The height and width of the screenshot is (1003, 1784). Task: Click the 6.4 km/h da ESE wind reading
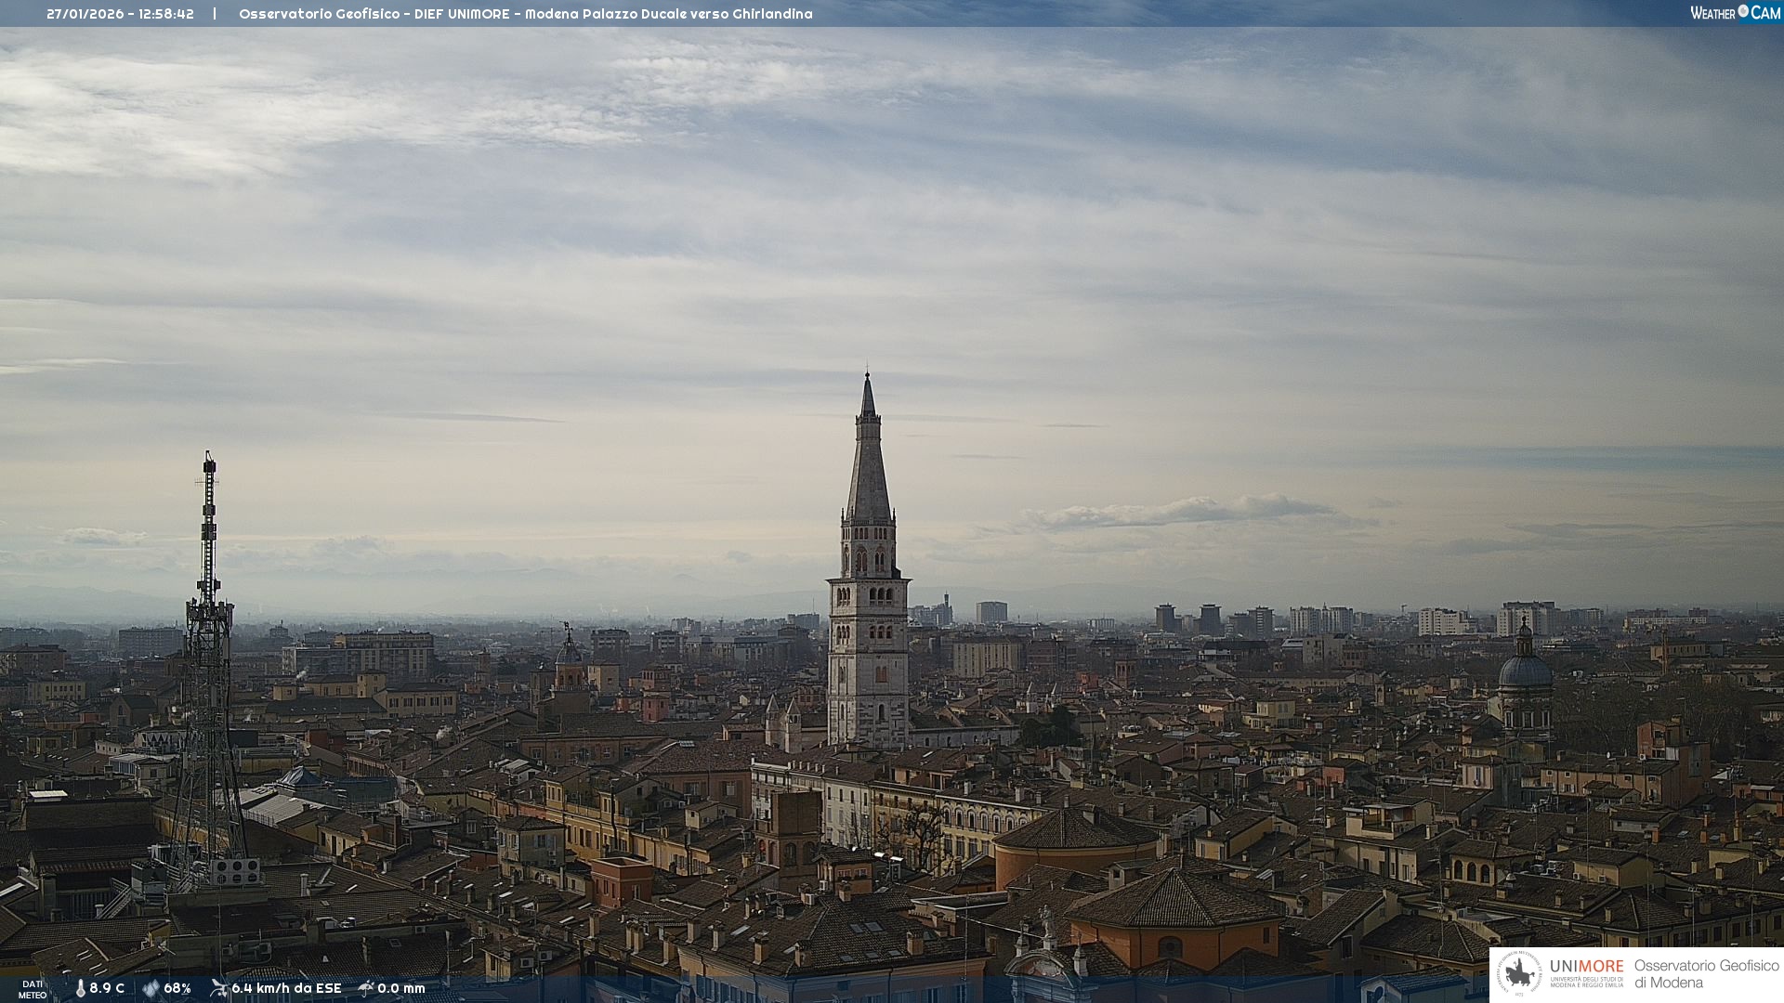pos(286,988)
